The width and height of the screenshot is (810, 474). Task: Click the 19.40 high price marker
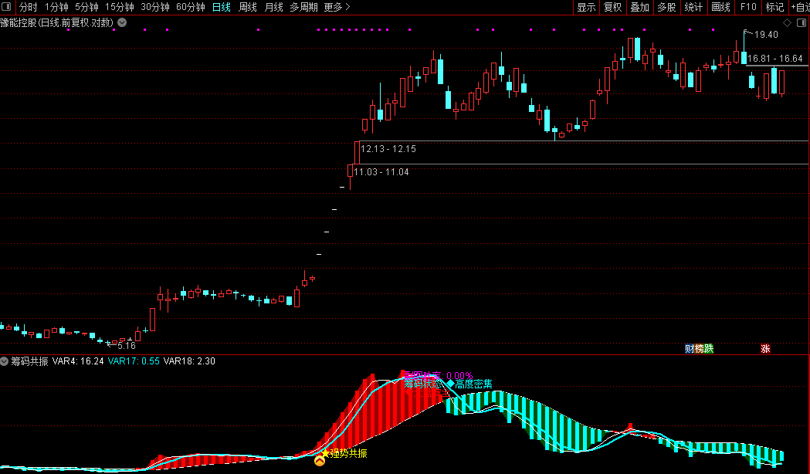tap(765, 35)
